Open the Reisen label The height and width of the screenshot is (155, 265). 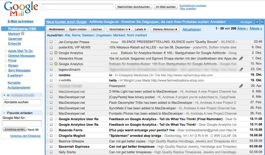(x=13, y=66)
